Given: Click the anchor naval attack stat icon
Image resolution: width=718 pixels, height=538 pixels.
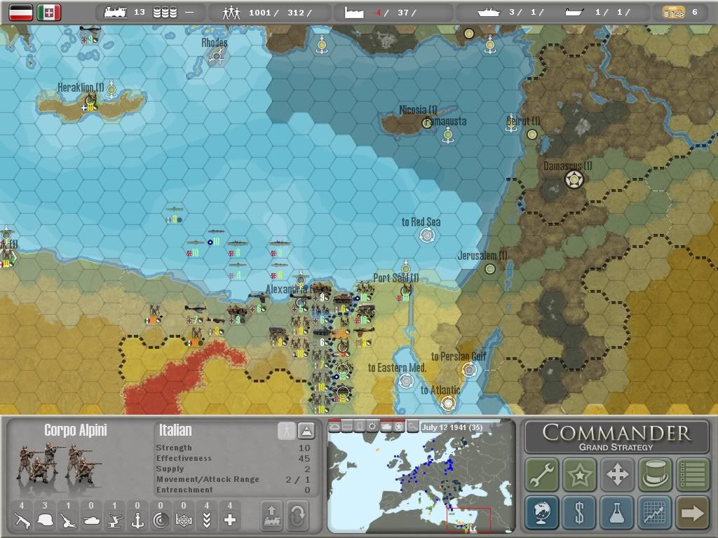Looking at the screenshot, I should click(137, 520).
